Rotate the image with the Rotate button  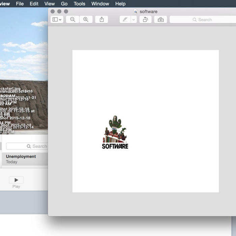(145, 20)
